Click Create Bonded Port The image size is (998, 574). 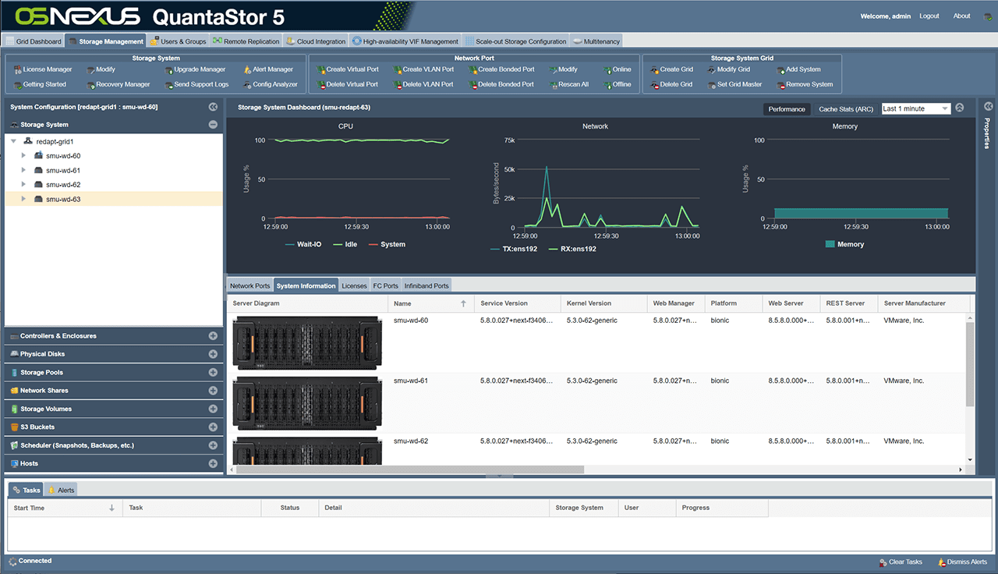[501, 69]
